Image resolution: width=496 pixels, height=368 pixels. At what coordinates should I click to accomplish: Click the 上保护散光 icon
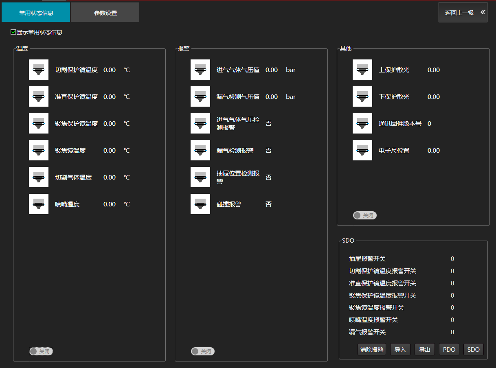[362, 70]
